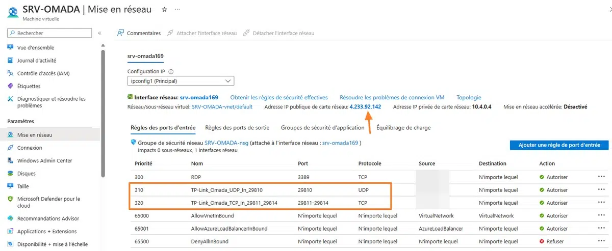Open the Commentaires feedback button

(139, 33)
